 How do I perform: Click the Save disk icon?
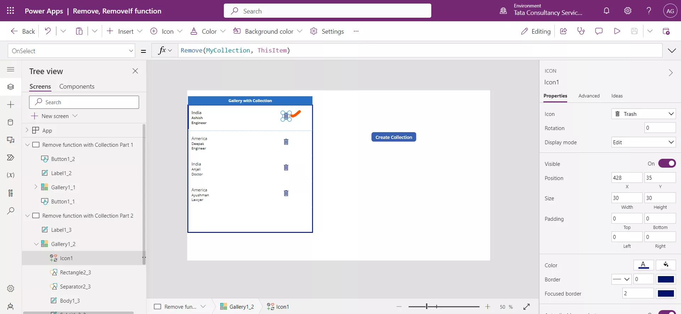(635, 31)
